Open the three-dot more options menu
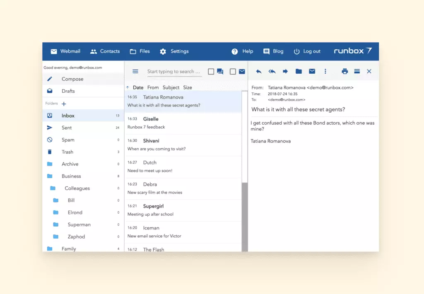 click(325, 71)
